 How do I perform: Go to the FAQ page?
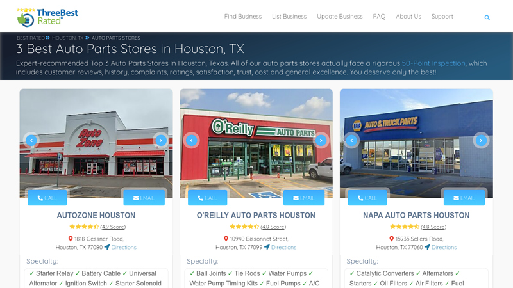pyautogui.click(x=379, y=17)
